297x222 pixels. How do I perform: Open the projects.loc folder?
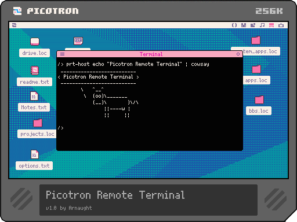38,123
